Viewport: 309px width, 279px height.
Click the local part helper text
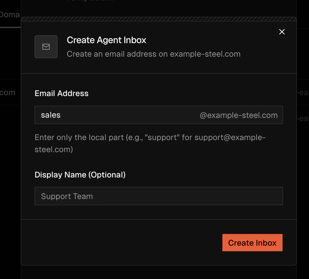click(150, 143)
